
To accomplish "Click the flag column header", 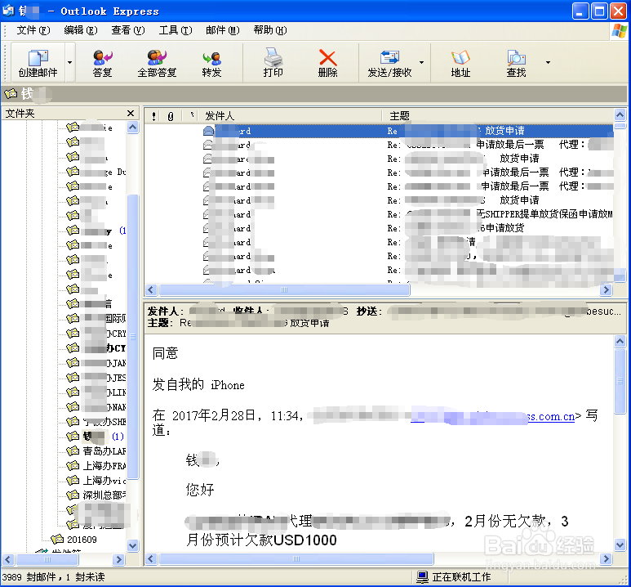I will (192, 116).
